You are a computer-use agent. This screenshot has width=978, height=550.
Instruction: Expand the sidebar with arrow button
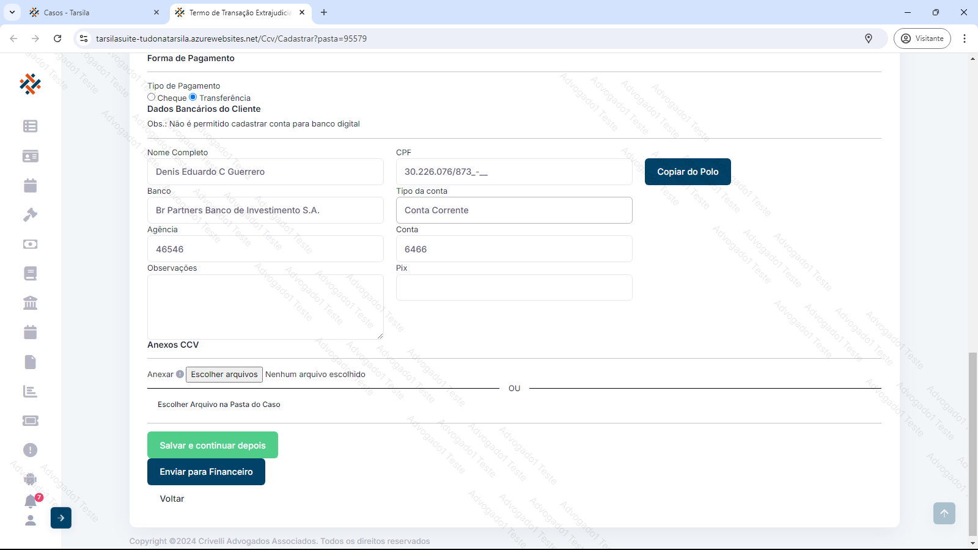coord(61,518)
